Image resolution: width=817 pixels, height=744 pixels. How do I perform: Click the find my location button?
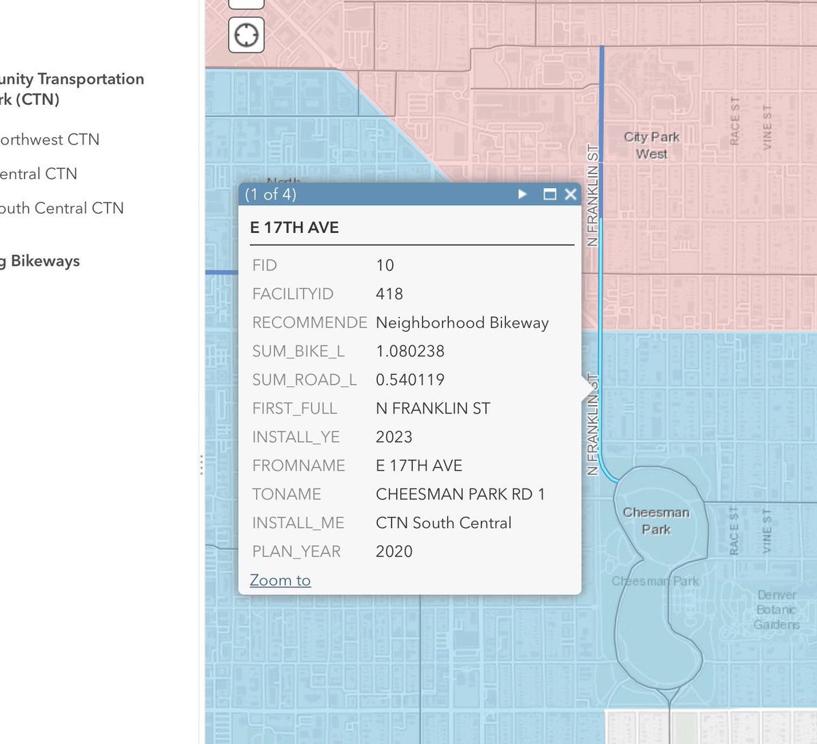tap(246, 35)
